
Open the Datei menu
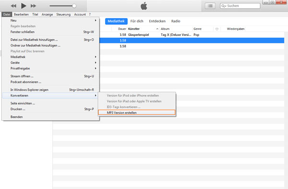tap(7, 14)
